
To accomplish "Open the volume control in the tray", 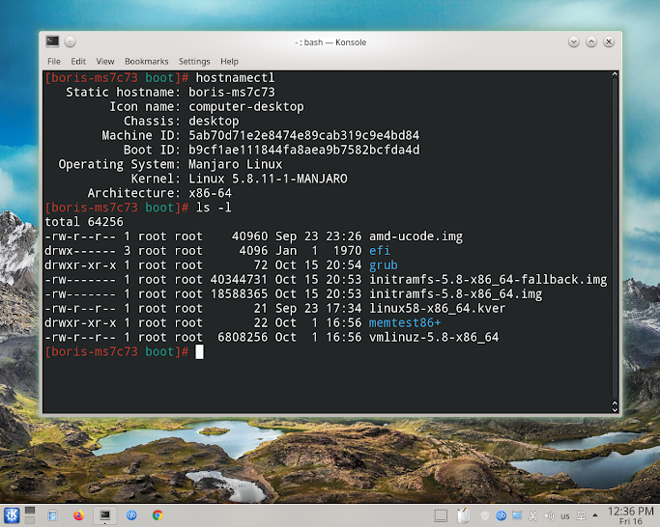I will 549,515.
